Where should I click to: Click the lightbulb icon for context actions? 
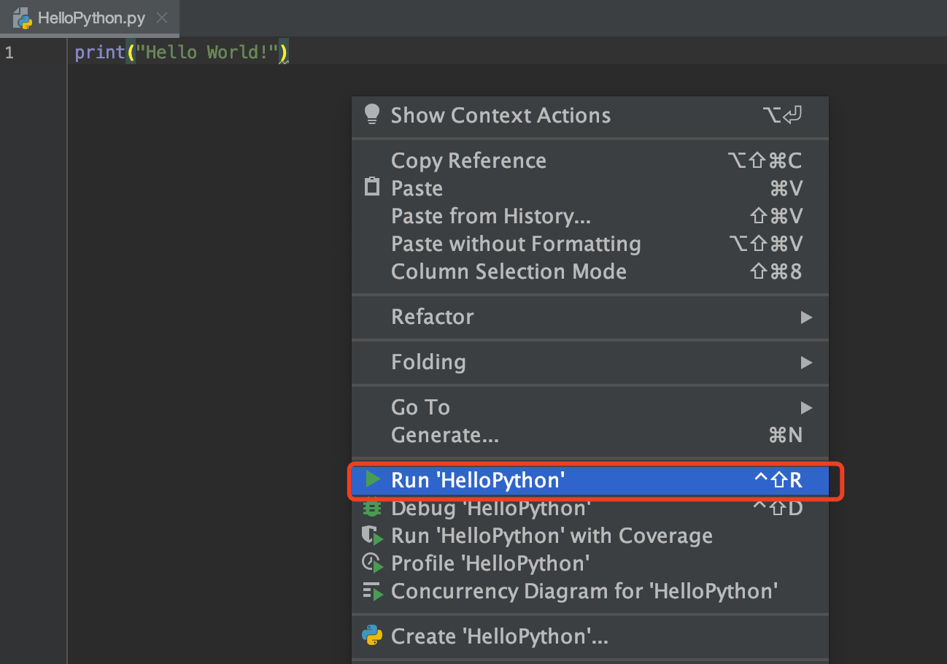372,115
